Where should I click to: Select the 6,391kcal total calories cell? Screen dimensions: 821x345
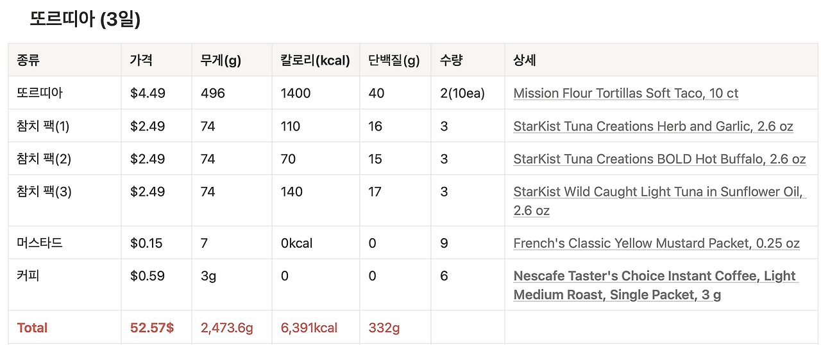(x=309, y=328)
